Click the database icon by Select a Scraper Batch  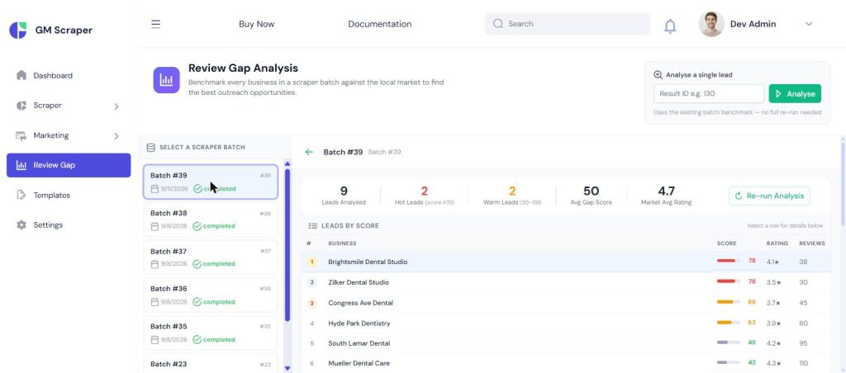[150, 147]
